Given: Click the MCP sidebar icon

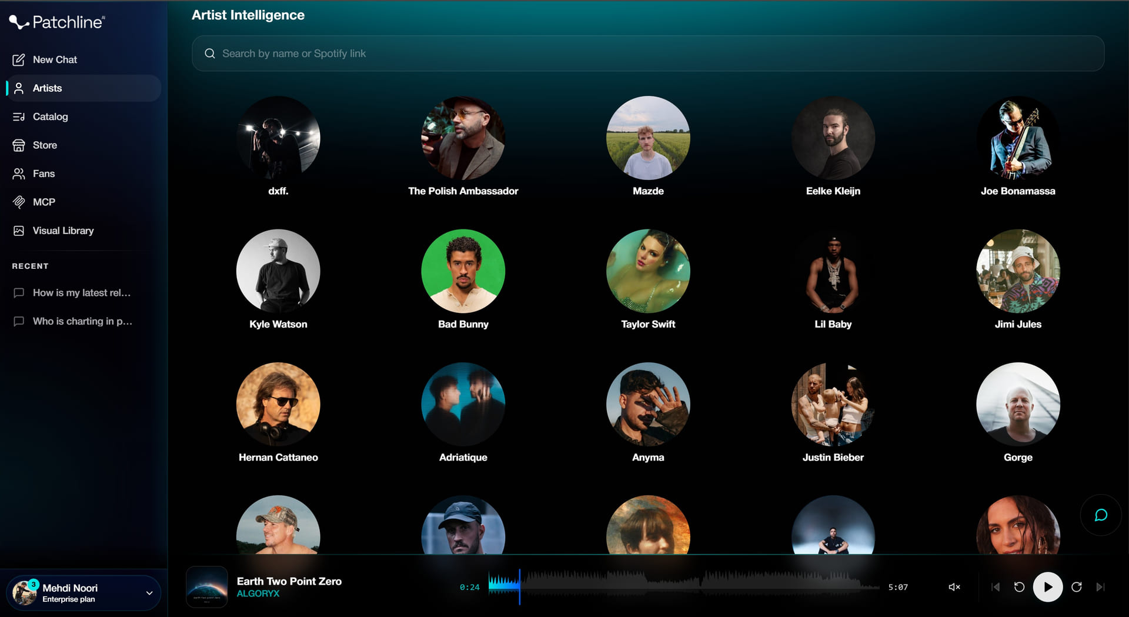Looking at the screenshot, I should 19,202.
